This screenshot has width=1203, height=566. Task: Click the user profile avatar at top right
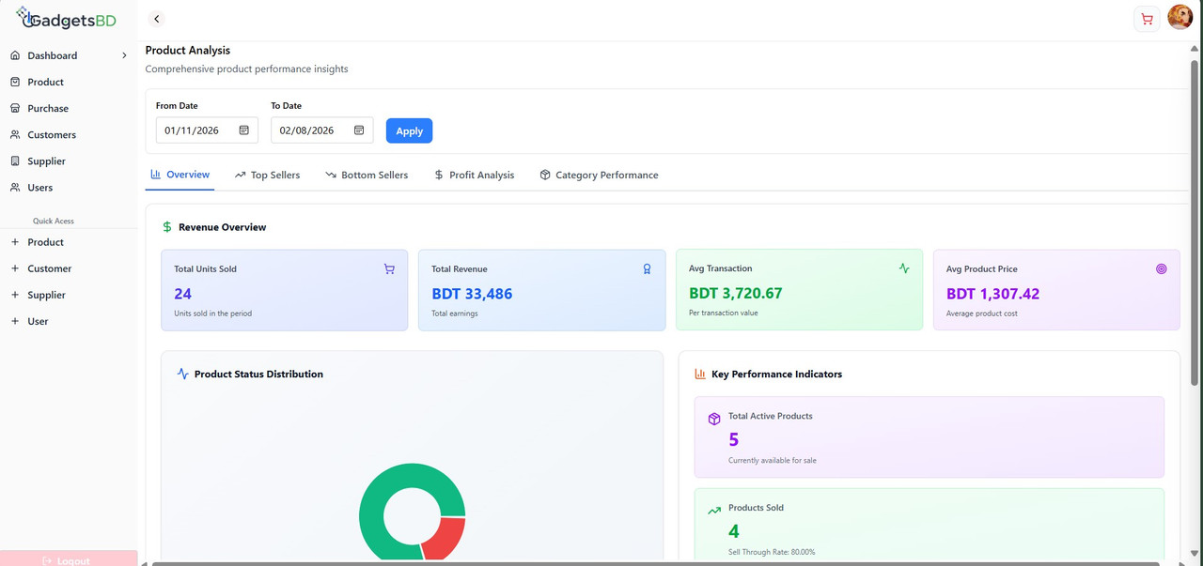(x=1180, y=16)
